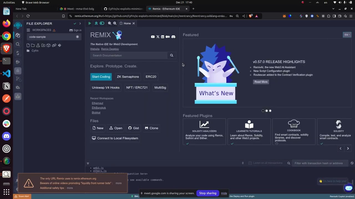The height and width of the screenshot is (199, 355).
Task: Select first carousel dot in Featured
Action: point(263,111)
